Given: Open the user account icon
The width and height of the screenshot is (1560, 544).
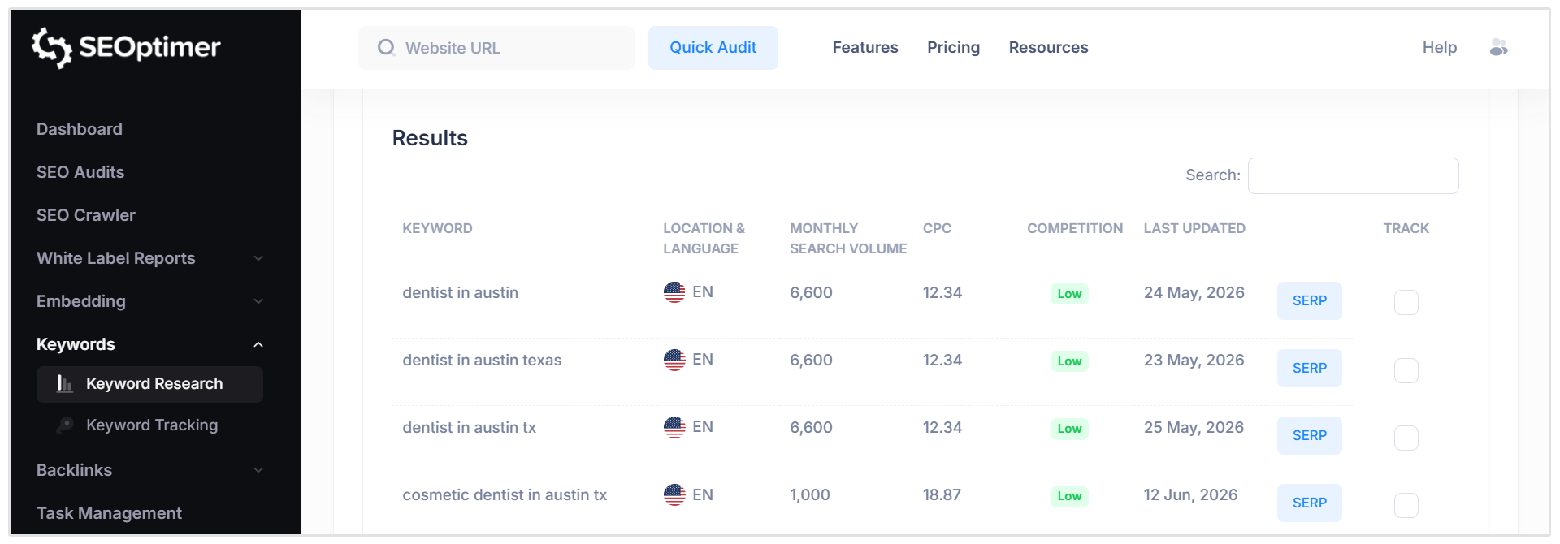Looking at the screenshot, I should point(1498,47).
